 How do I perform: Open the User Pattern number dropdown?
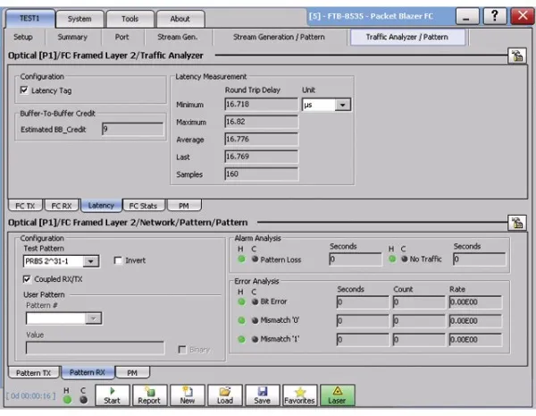point(93,318)
